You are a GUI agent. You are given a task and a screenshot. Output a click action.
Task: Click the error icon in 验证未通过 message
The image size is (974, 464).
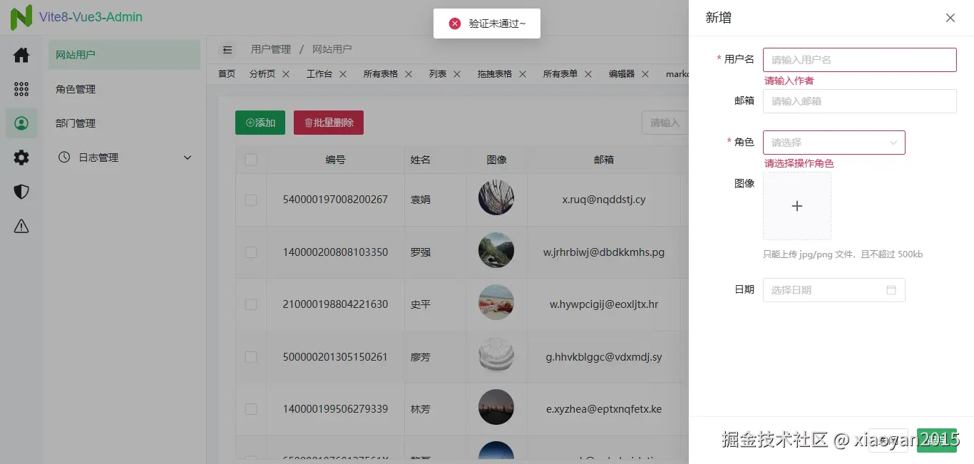[455, 24]
